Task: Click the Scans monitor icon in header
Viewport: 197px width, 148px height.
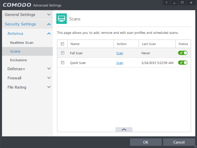Action: [61, 19]
